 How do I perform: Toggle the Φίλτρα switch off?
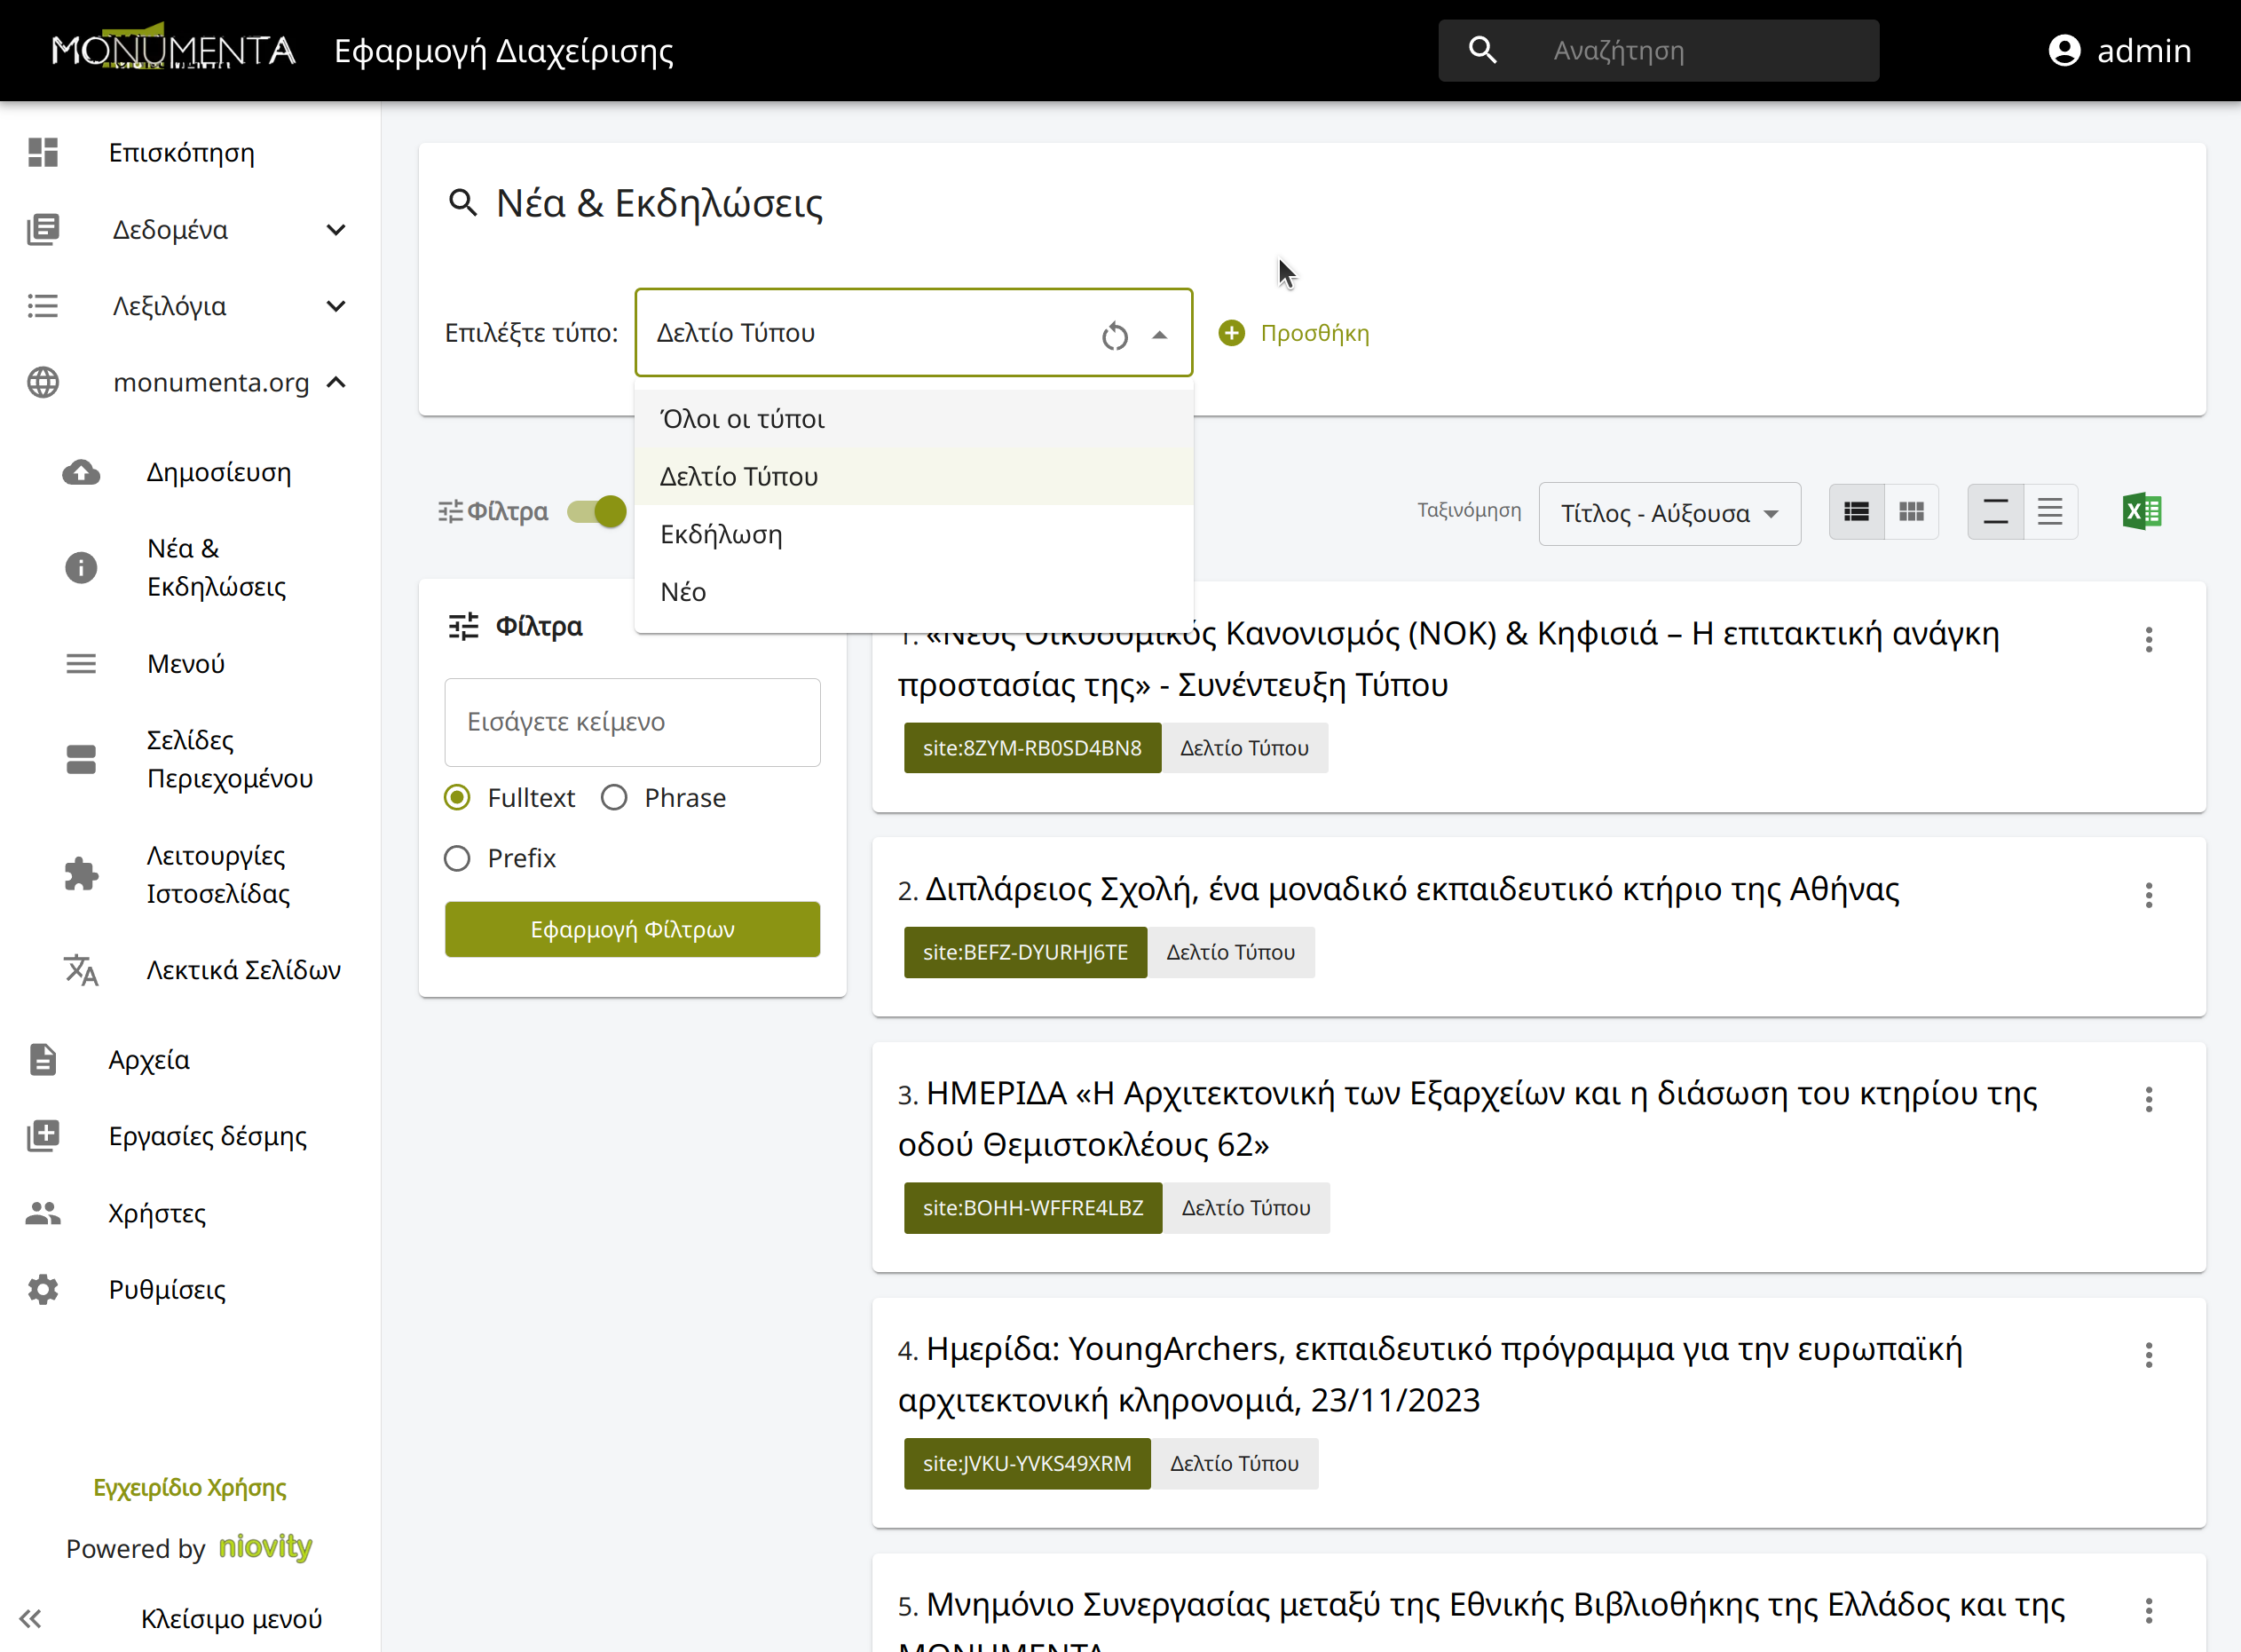click(596, 511)
